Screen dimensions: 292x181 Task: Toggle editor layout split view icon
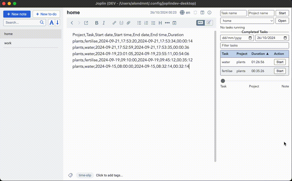pos(202,13)
